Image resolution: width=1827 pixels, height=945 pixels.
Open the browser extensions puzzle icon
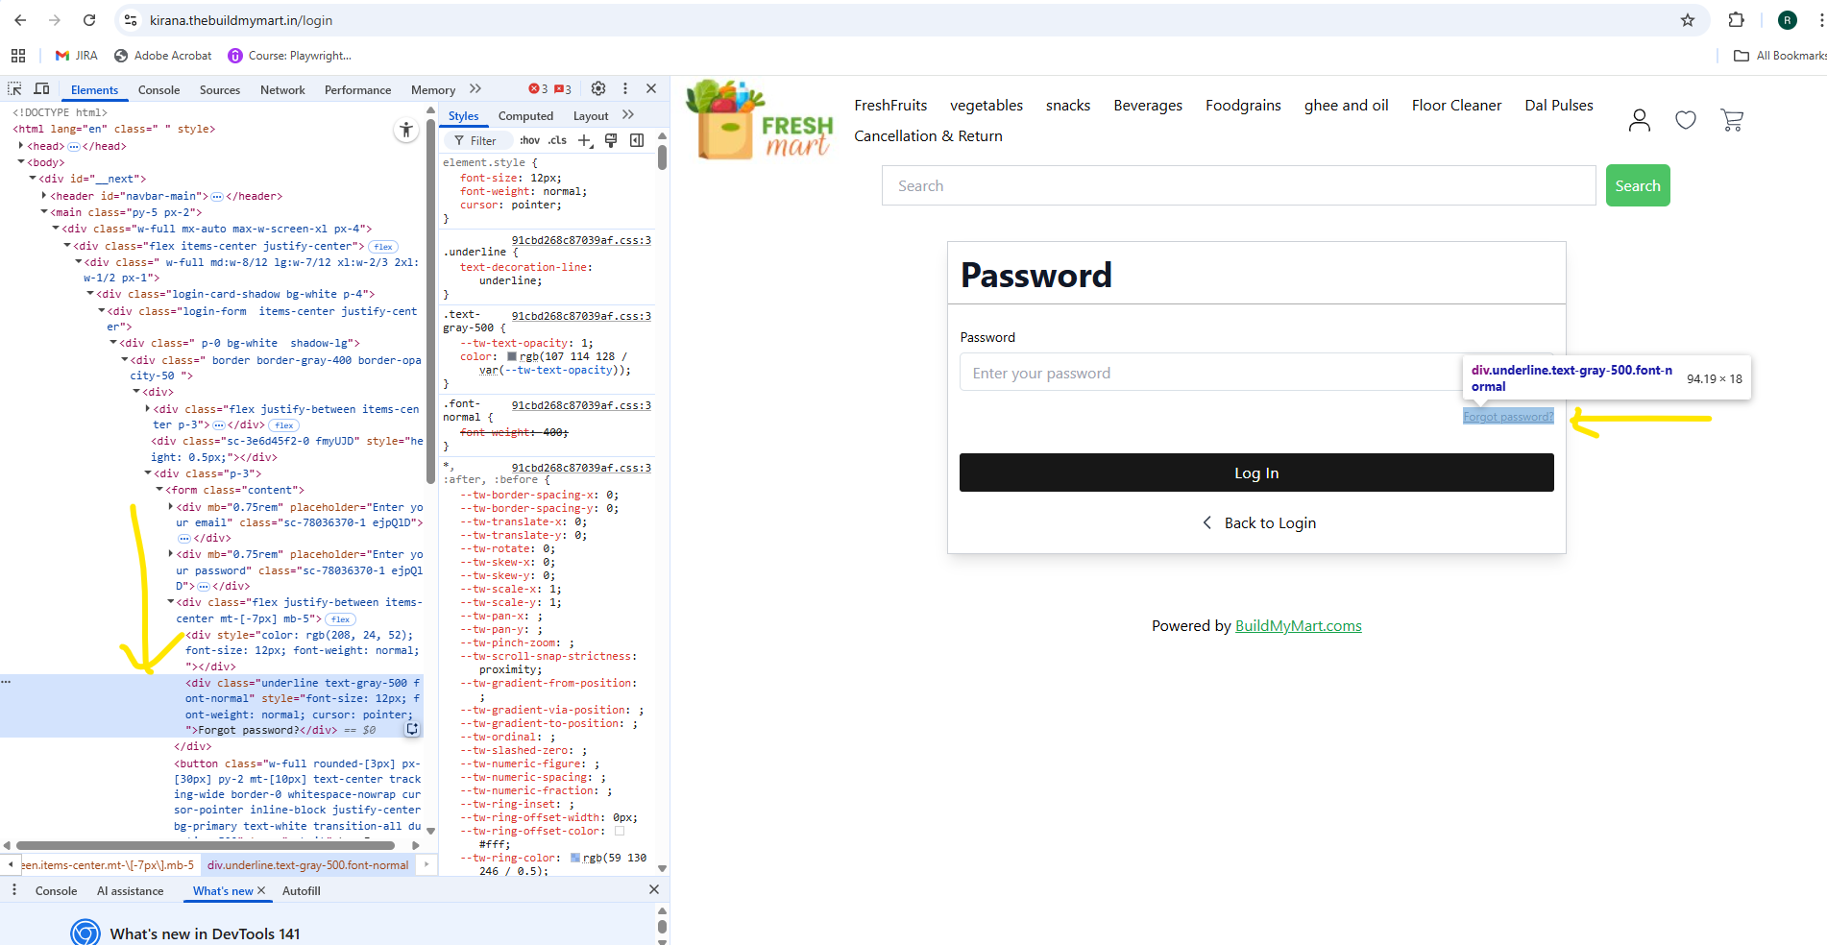coord(1736,20)
